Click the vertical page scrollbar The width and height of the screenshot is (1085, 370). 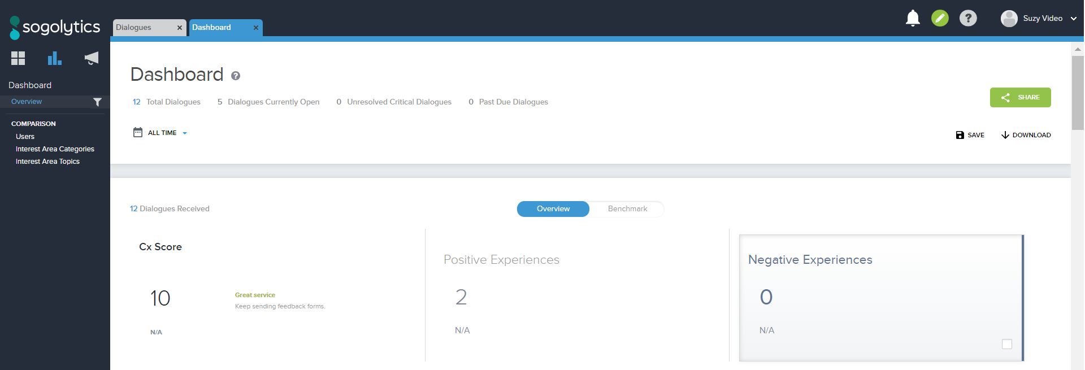tap(1078, 93)
